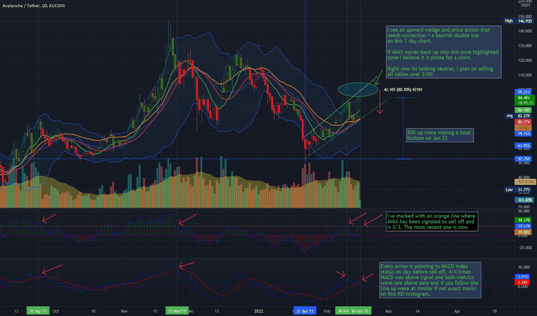Click the 10.000 MACD axis tick
The width and height of the screenshot is (537, 316).
coord(525,267)
